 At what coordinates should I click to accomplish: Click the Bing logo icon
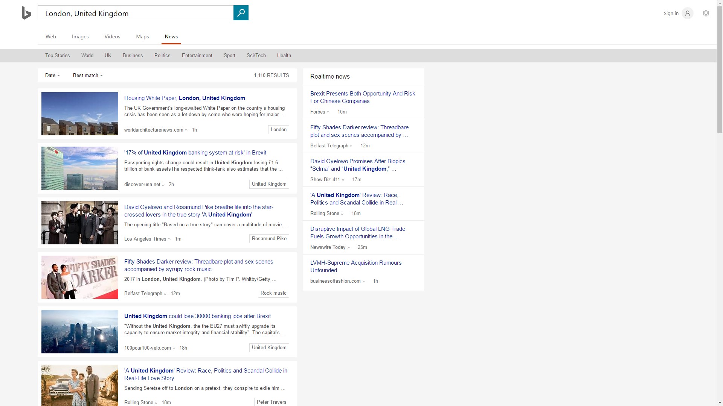[x=26, y=13]
